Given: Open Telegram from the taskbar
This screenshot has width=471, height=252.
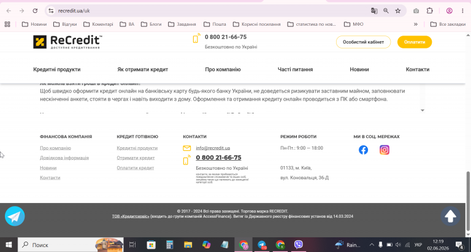Looking at the screenshot, I should pyautogui.click(x=262, y=245).
